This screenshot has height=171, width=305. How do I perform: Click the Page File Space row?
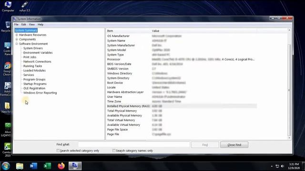coord(182,130)
